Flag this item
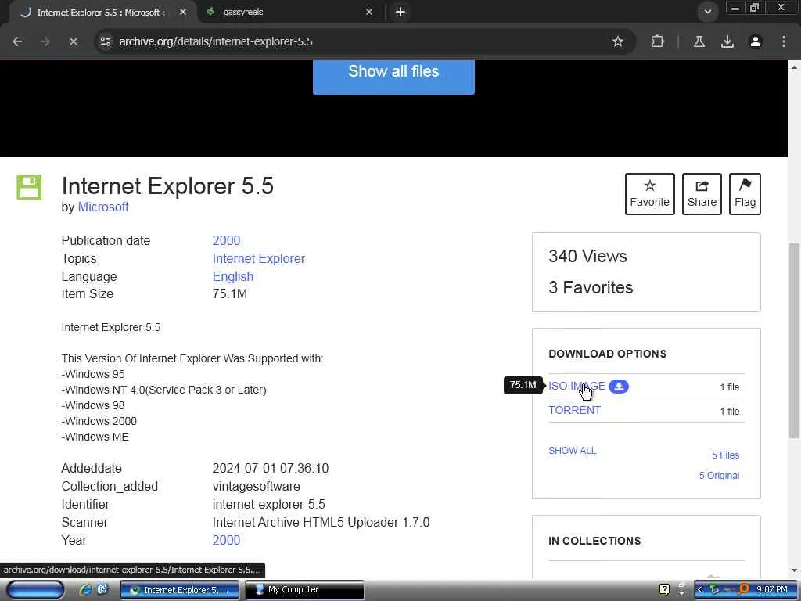 745,194
